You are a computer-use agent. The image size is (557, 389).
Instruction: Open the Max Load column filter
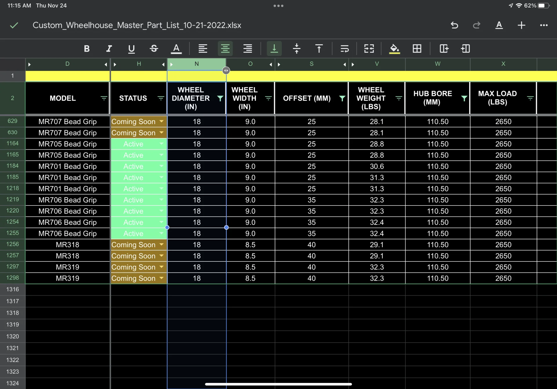point(530,98)
